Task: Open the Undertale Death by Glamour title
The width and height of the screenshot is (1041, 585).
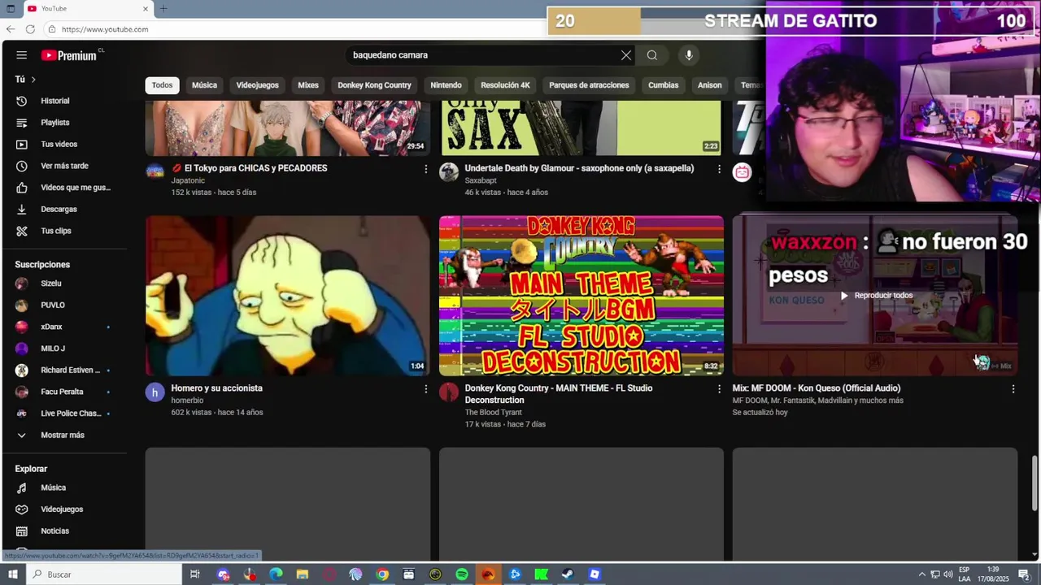Action: (579, 168)
